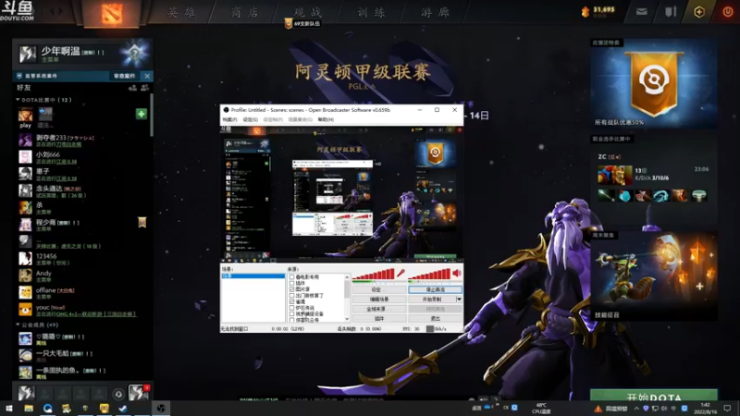Click the round voice icon in party bar
Image resolution: width=740 pixels, height=416 pixels.
tap(118, 394)
